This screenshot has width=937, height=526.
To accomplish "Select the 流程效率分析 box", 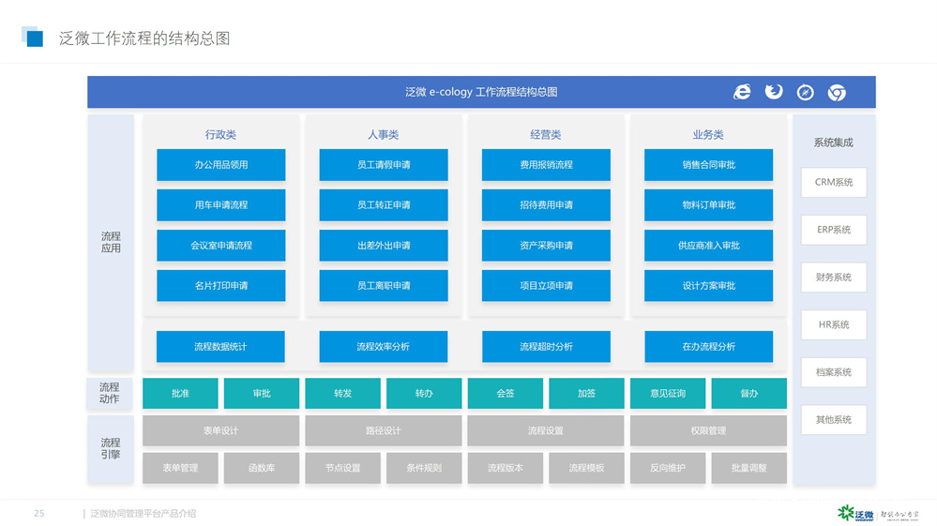I will (384, 346).
